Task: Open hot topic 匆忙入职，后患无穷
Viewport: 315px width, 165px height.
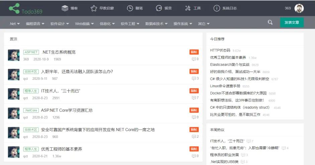Action: [x=245, y=148]
